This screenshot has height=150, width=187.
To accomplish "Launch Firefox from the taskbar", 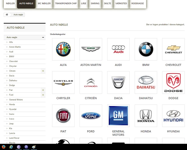I will tap(3, 147).
